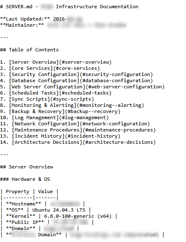
Task: Click the Ubuntu 24.04.3 LTS value
Action: point(59,210)
